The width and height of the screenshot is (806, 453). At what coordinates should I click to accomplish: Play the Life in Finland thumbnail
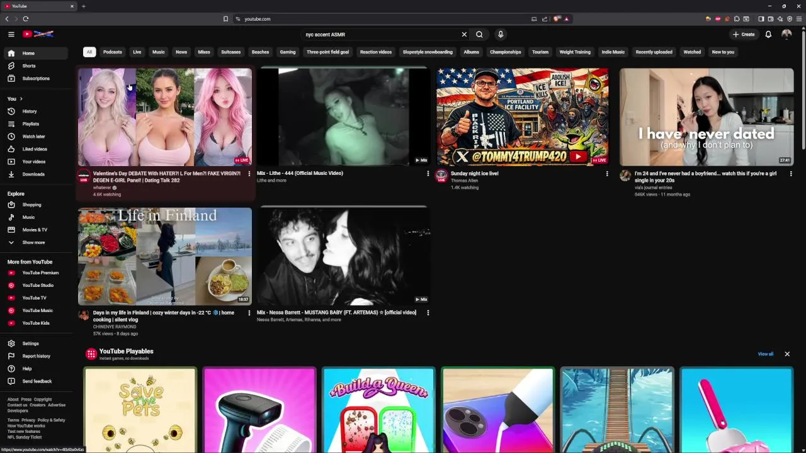(x=165, y=256)
